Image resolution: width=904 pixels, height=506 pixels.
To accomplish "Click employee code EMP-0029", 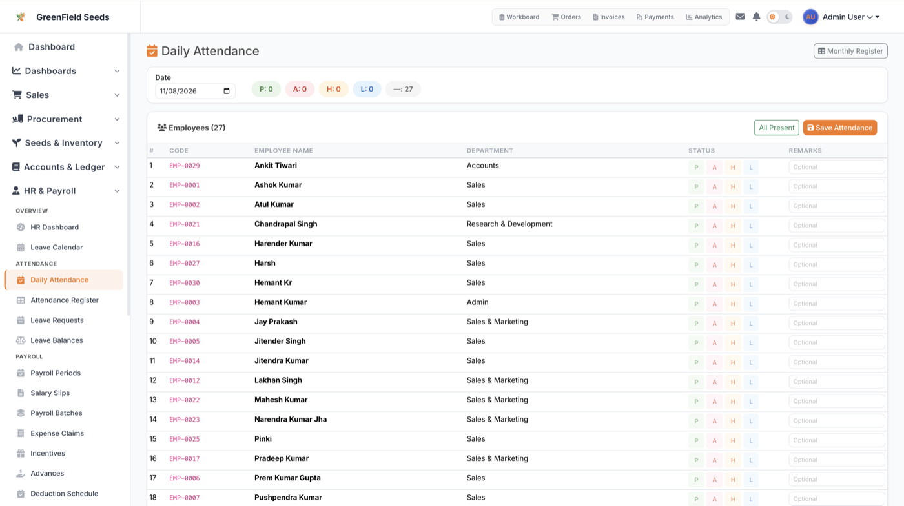I will point(185,166).
